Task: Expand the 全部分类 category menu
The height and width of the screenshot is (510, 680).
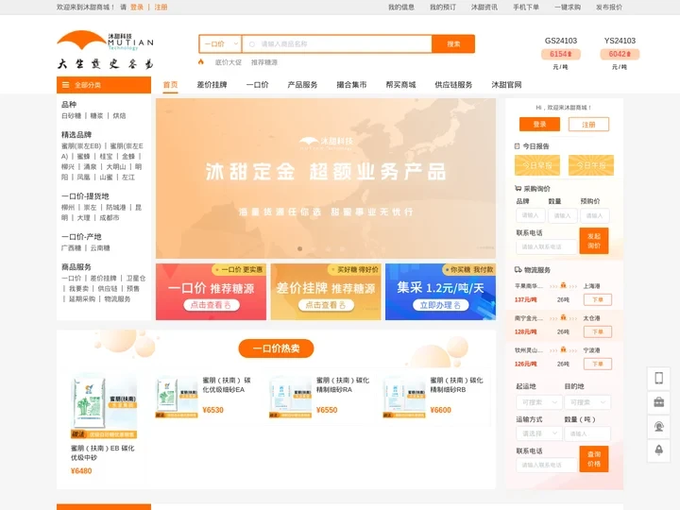Action: [104, 85]
